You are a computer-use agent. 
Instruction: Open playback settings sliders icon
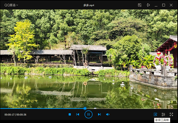tap(163, 114)
